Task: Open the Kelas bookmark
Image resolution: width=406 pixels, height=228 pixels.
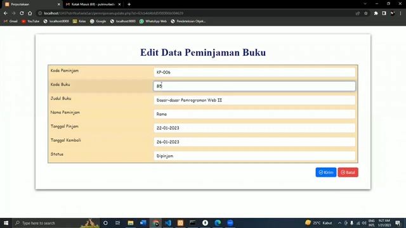Action: [x=79, y=21]
